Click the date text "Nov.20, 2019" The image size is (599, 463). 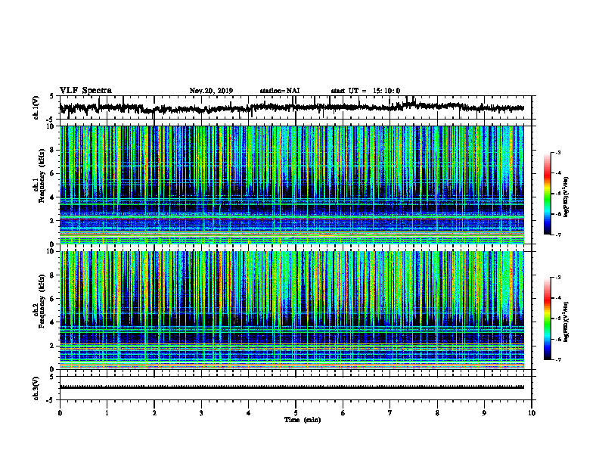point(211,91)
